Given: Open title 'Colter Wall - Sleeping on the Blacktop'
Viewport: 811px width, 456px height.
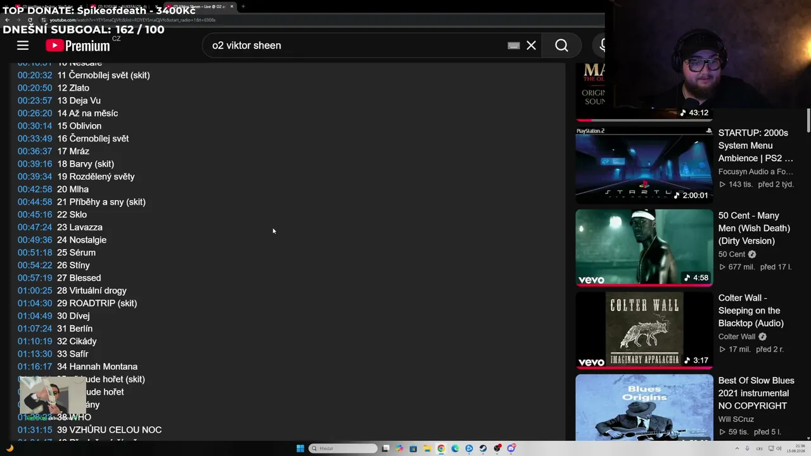Looking at the screenshot, I should [750, 310].
